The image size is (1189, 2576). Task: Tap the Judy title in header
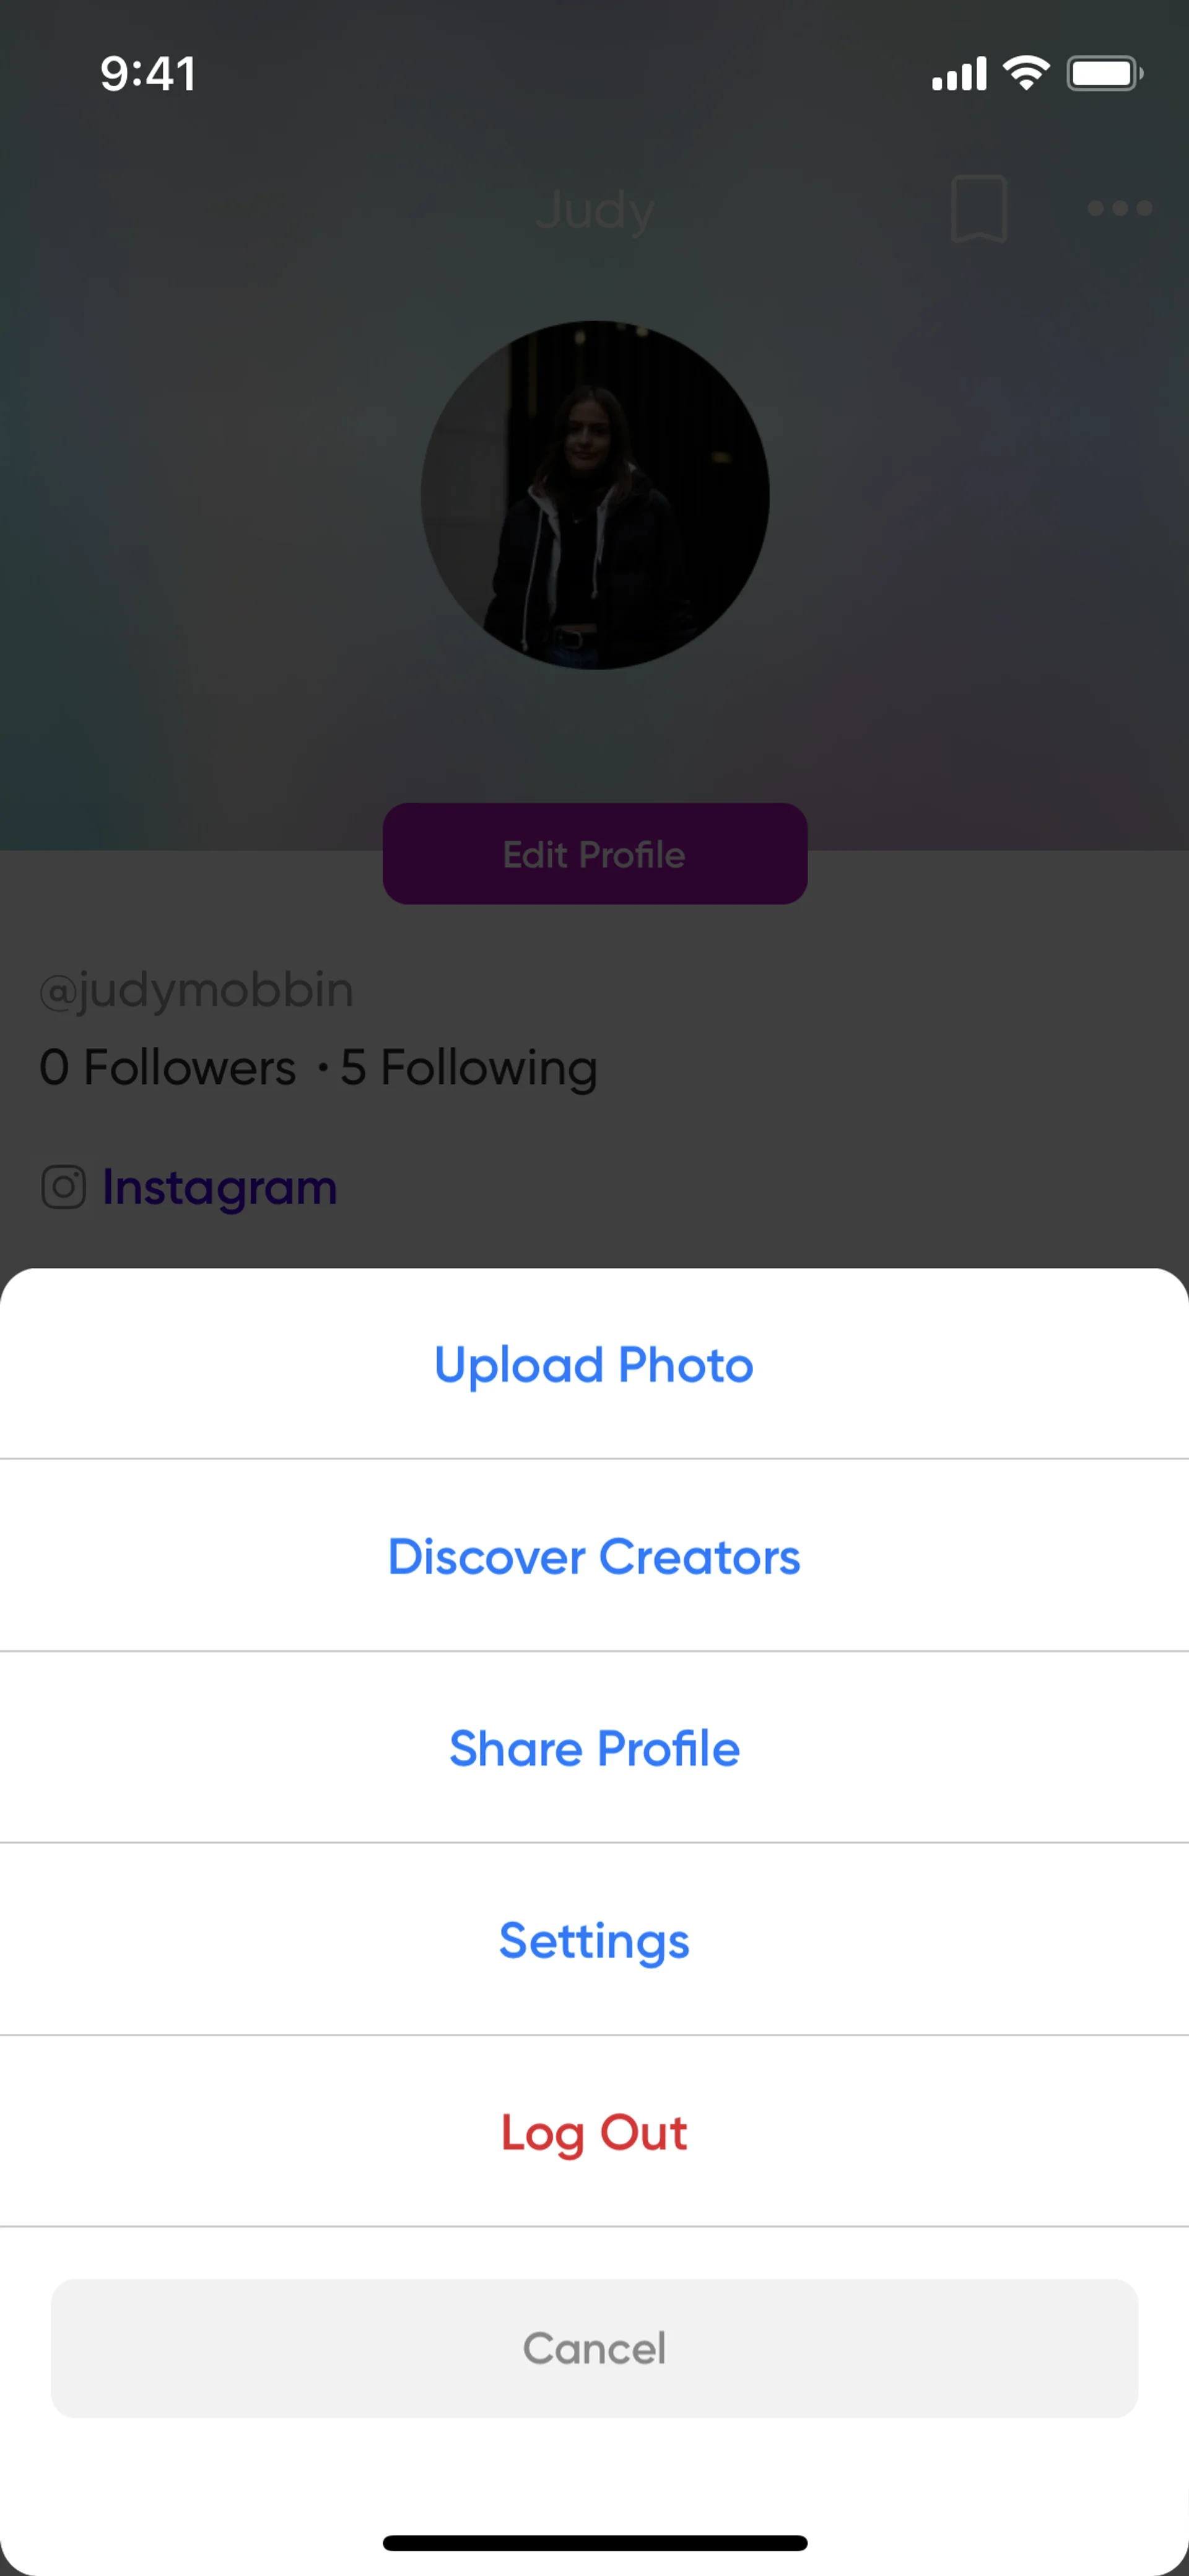[594, 210]
